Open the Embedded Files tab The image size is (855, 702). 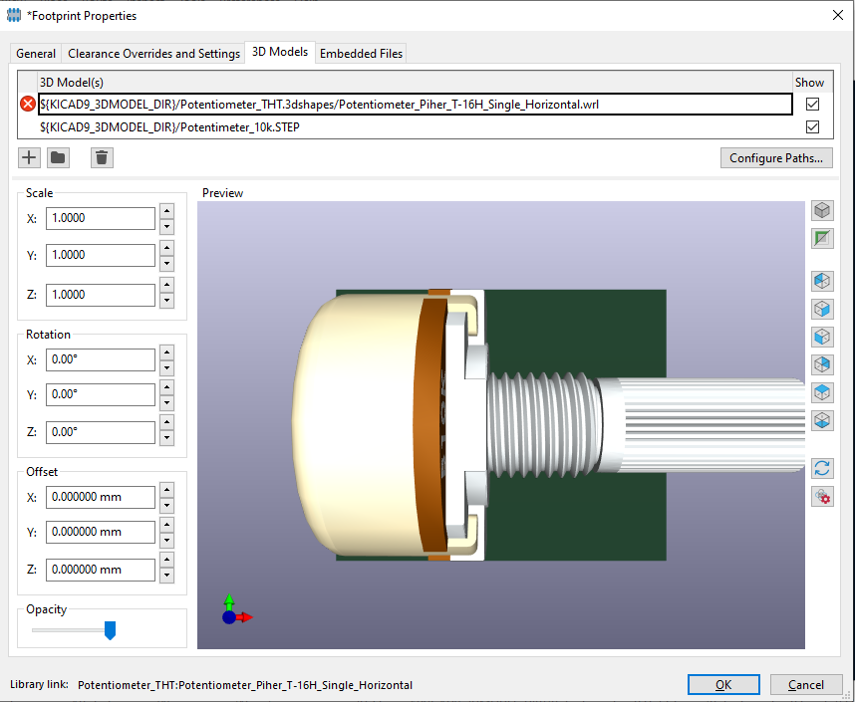(361, 54)
